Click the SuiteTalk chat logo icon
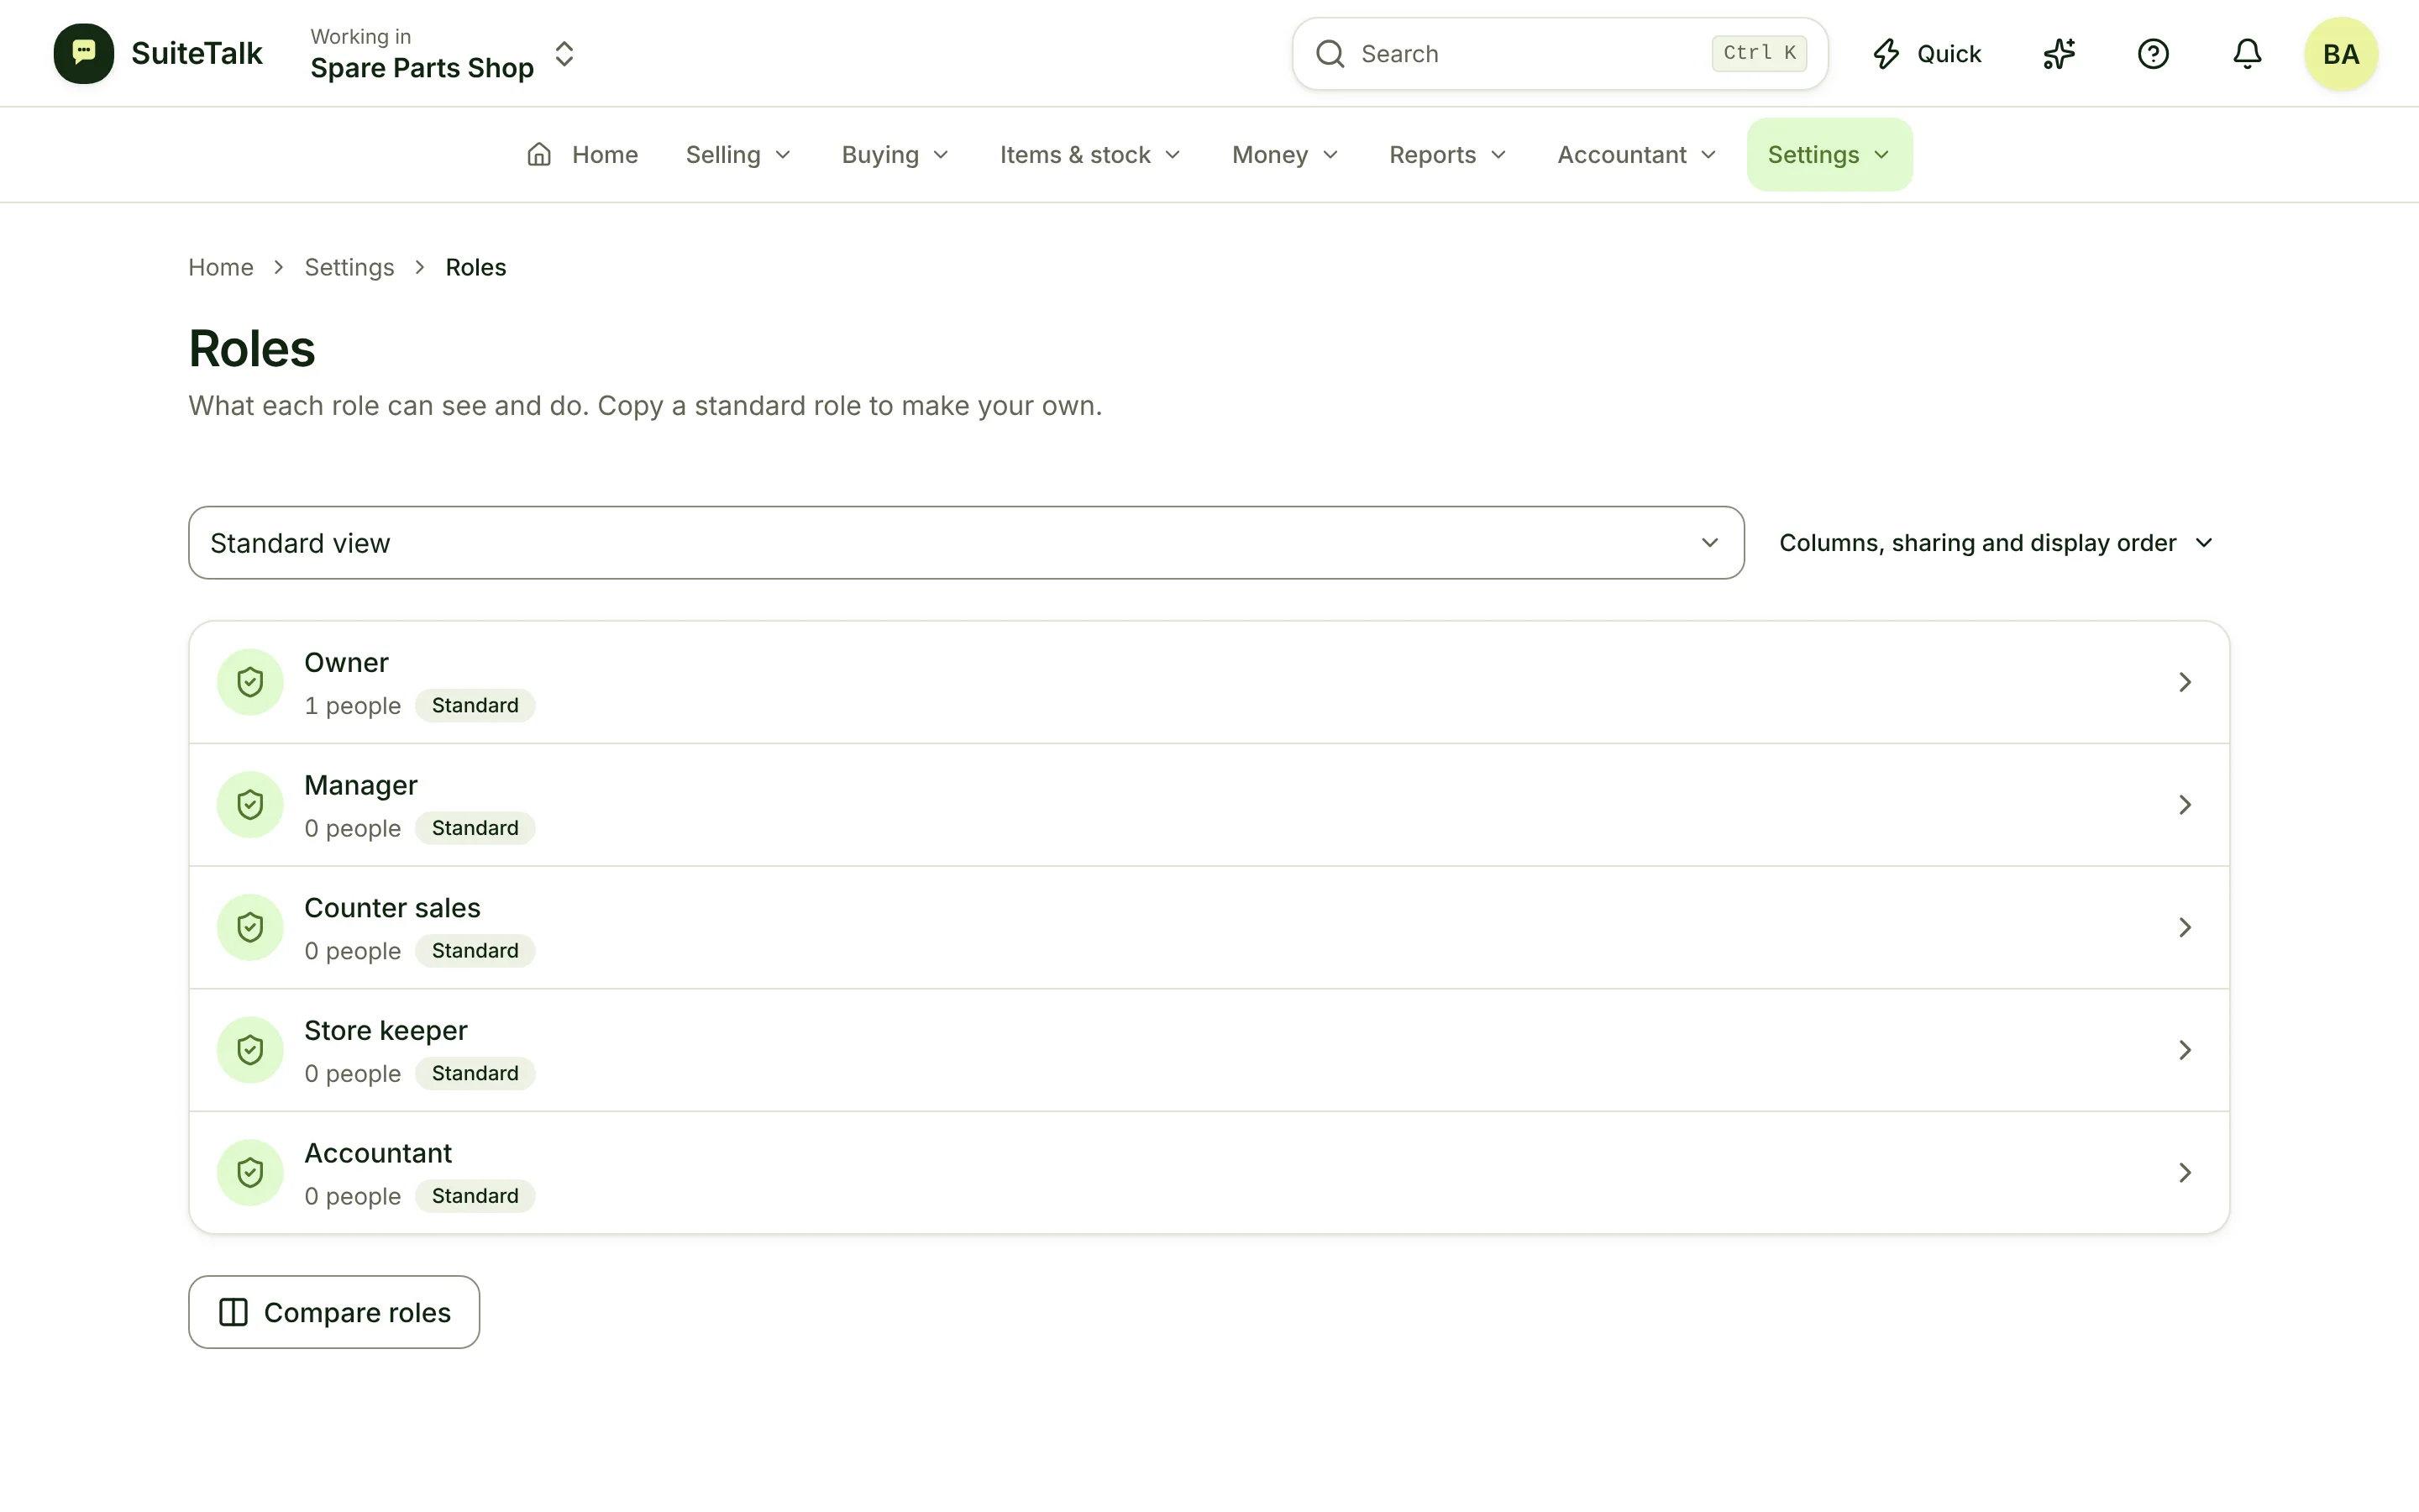The image size is (2419, 1512). [84, 54]
